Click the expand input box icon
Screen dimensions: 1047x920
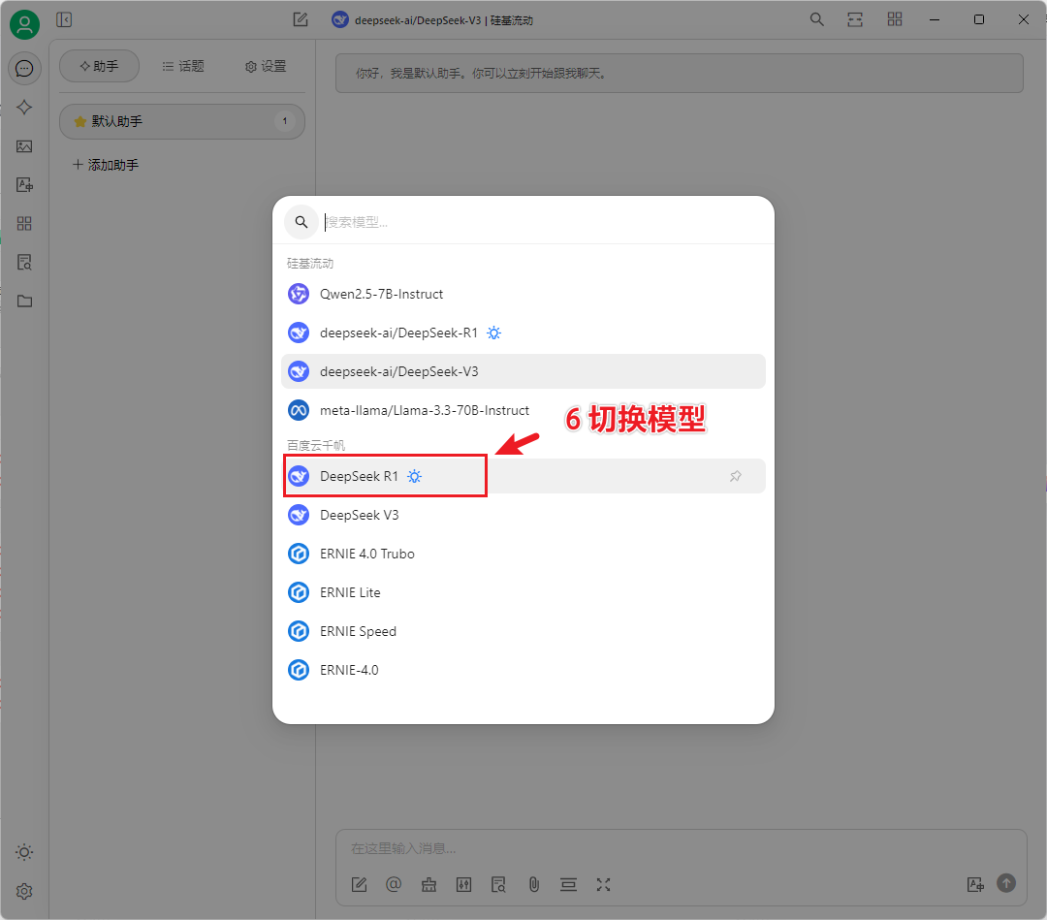[x=604, y=884]
